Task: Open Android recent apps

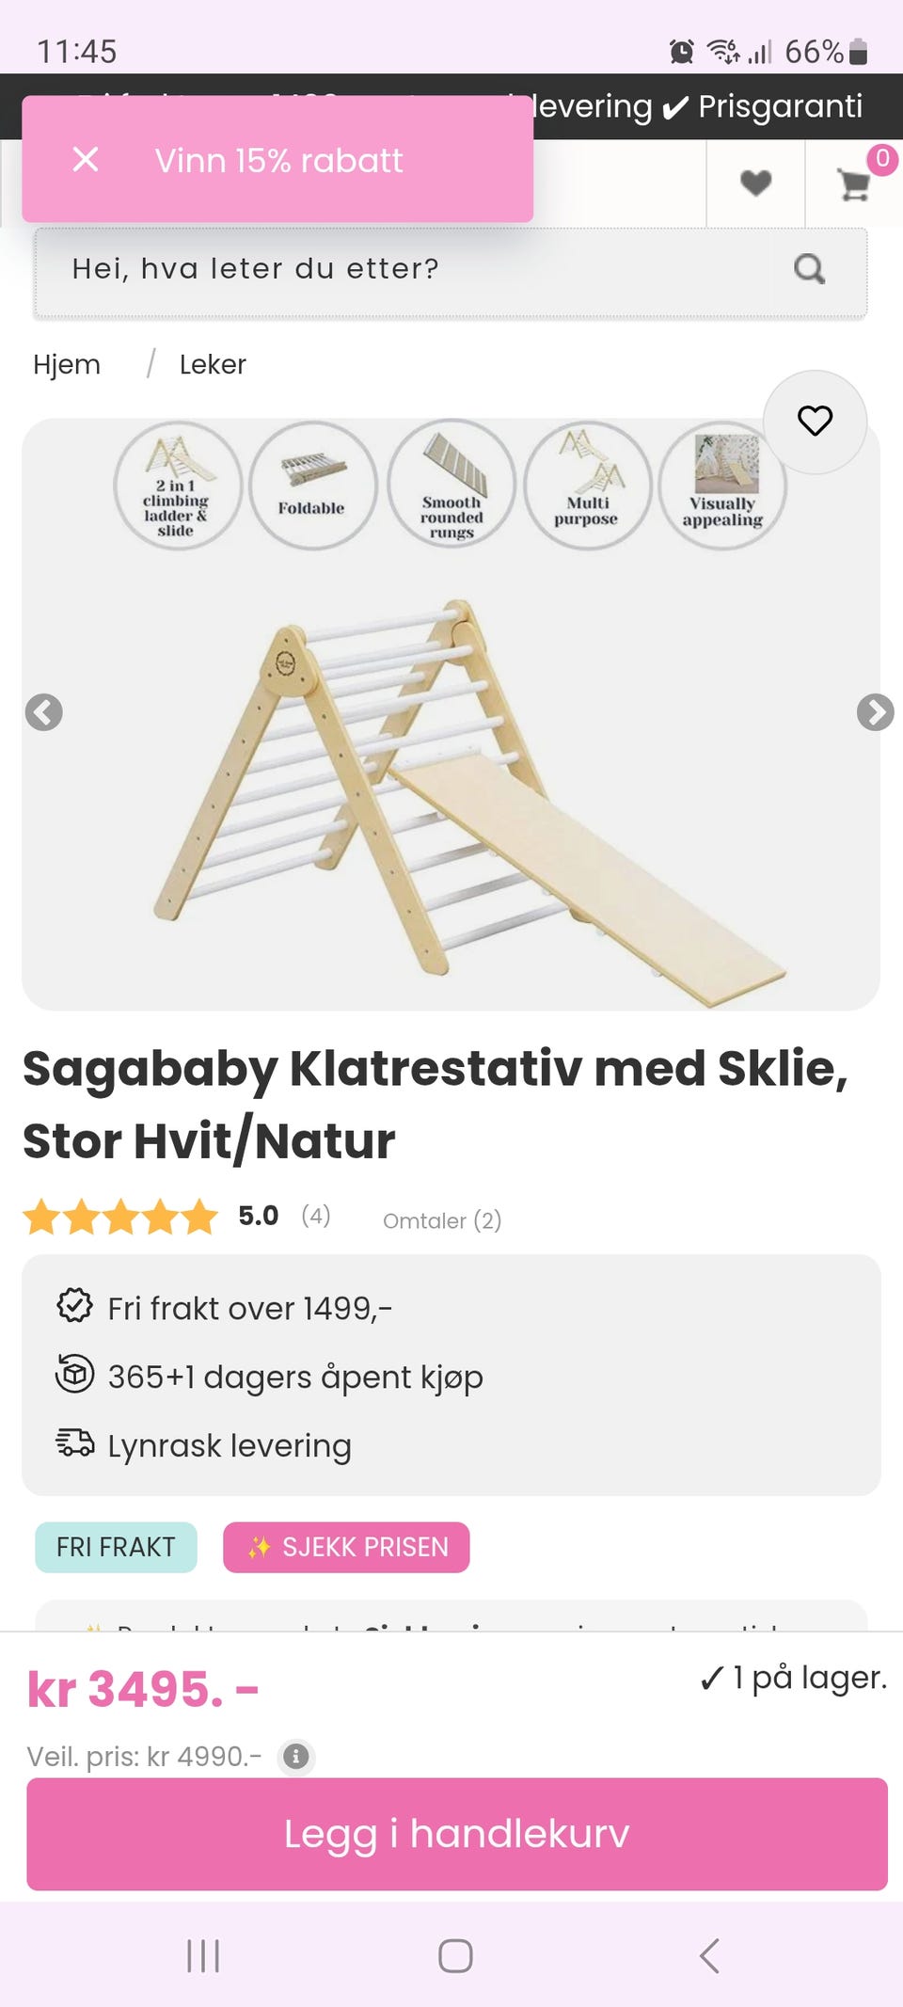Action: [203, 1955]
